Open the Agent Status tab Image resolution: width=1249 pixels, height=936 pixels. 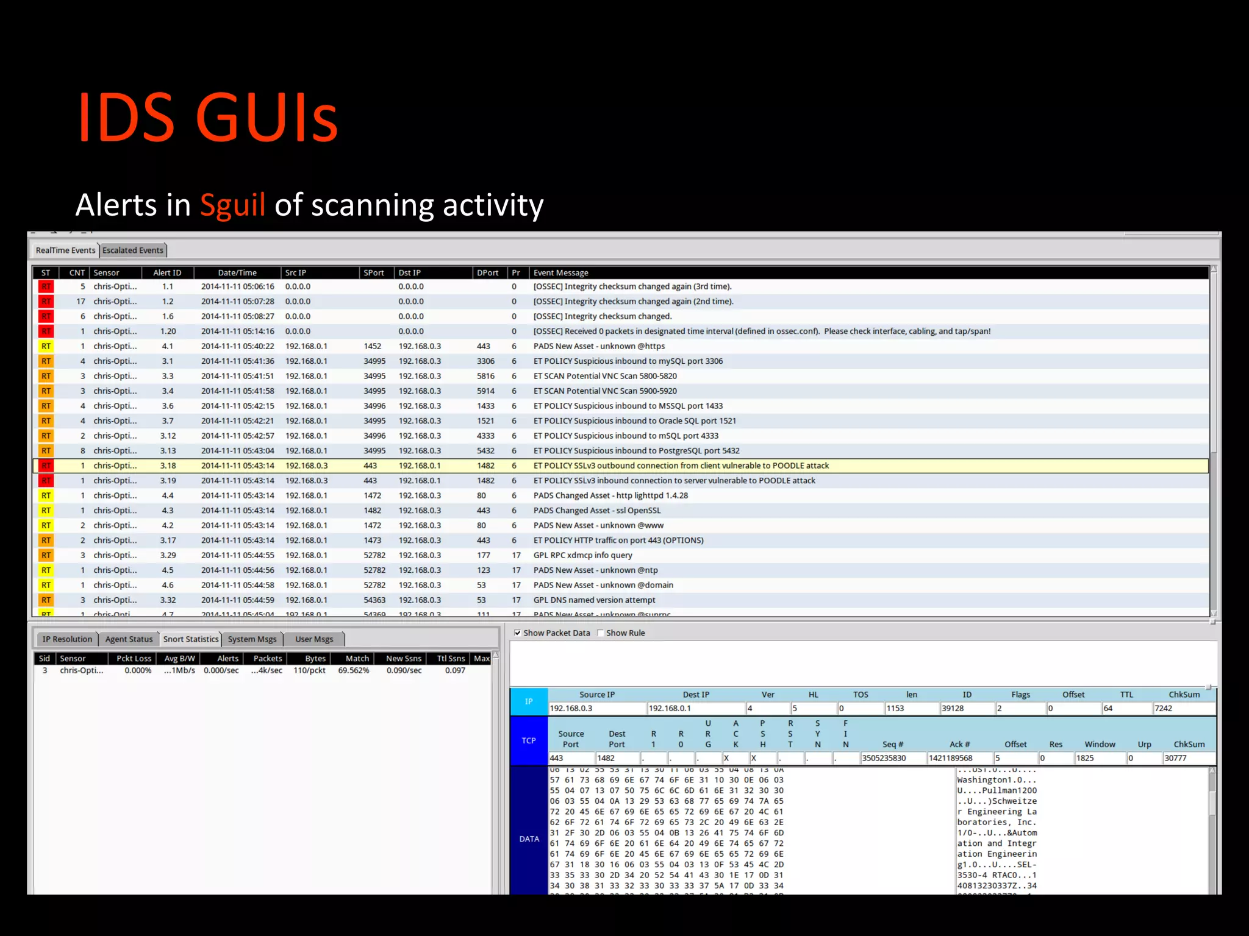129,639
